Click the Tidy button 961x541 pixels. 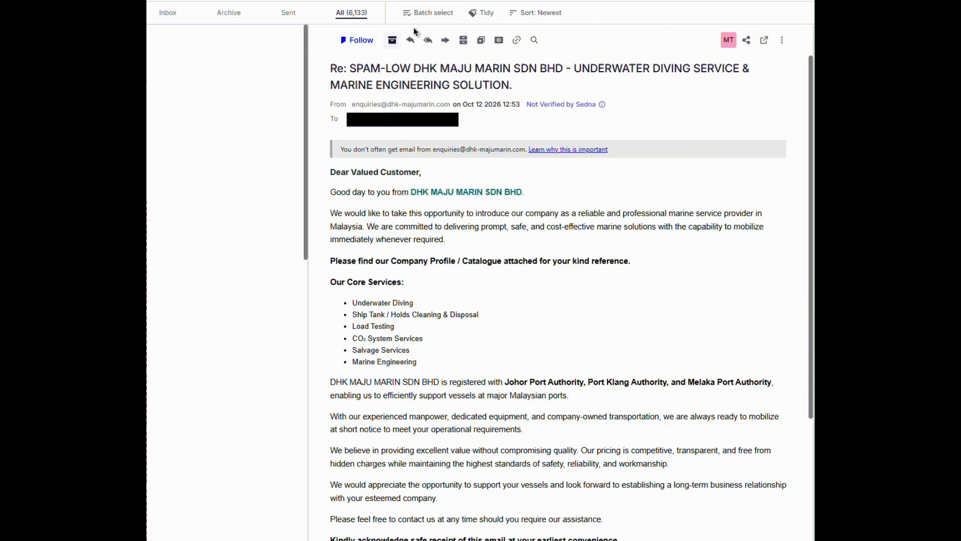(x=481, y=13)
